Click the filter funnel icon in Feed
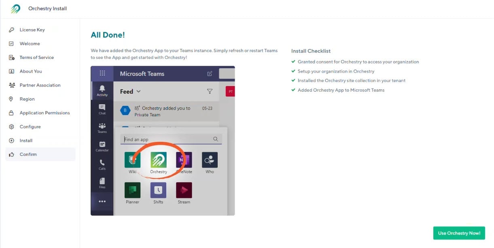Viewport: 494px width, 248px height. (x=210, y=91)
